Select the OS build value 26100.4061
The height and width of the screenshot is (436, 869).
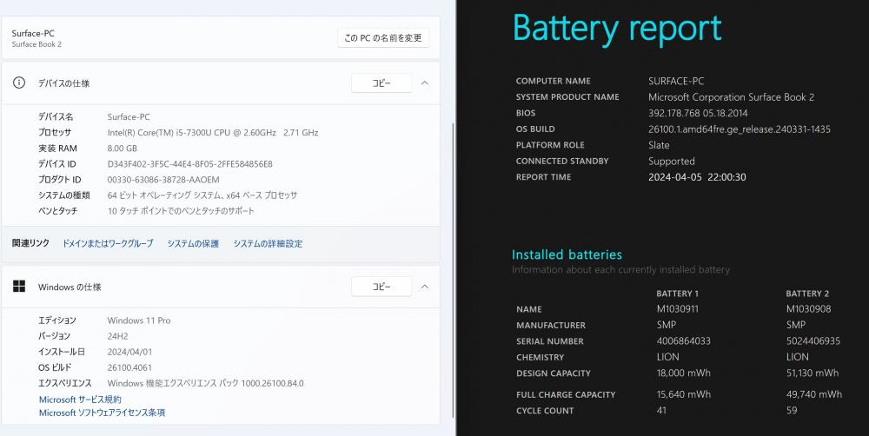(129, 367)
